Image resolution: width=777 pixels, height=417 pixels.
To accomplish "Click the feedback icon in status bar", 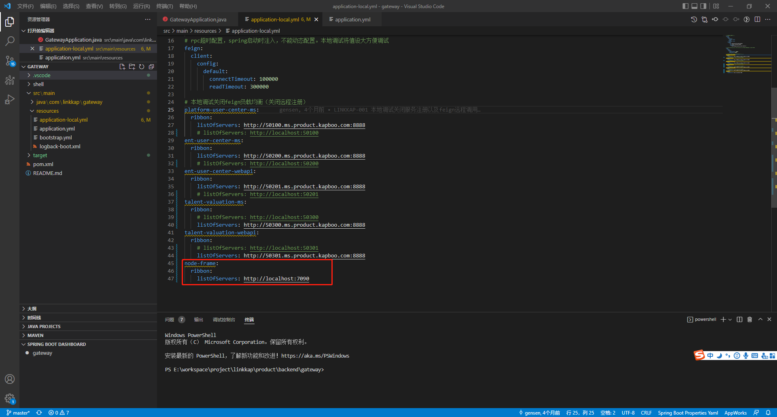I will tap(756, 413).
